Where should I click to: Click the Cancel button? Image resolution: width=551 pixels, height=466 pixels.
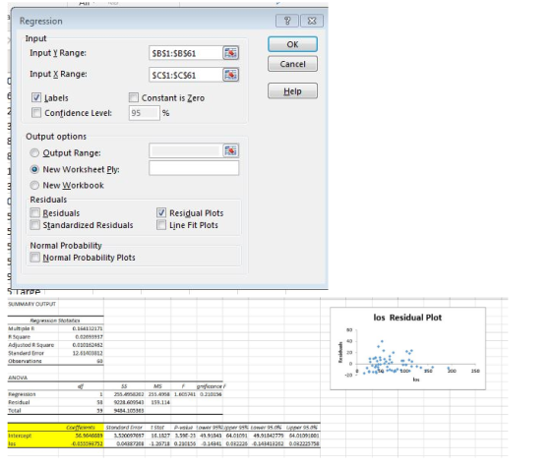[292, 64]
